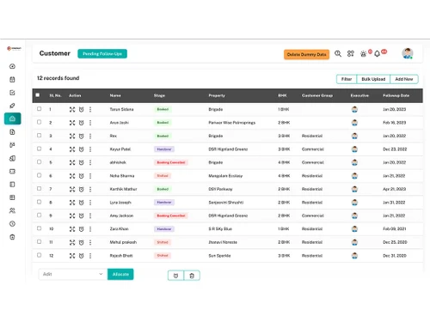Open the notifications bell icon
Viewport: 430px width, 322px height.
click(x=378, y=53)
